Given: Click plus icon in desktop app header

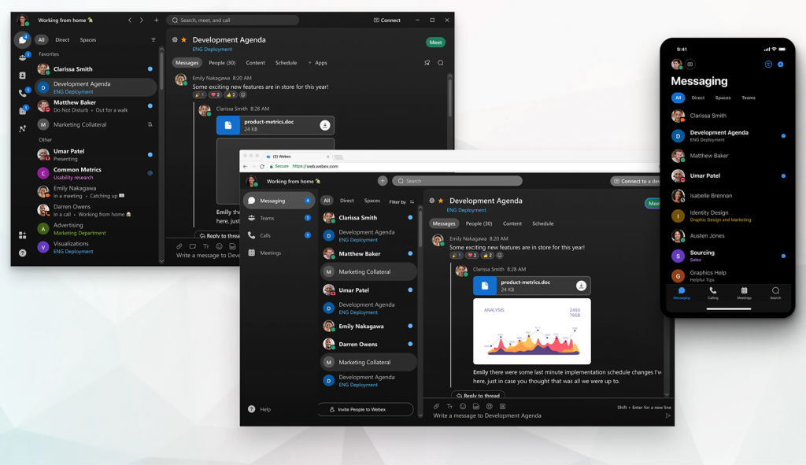Looking at the screenshot, I should point(157,20).
